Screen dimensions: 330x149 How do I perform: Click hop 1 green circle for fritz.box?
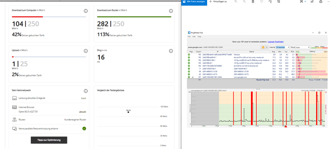tap(189, 54)
